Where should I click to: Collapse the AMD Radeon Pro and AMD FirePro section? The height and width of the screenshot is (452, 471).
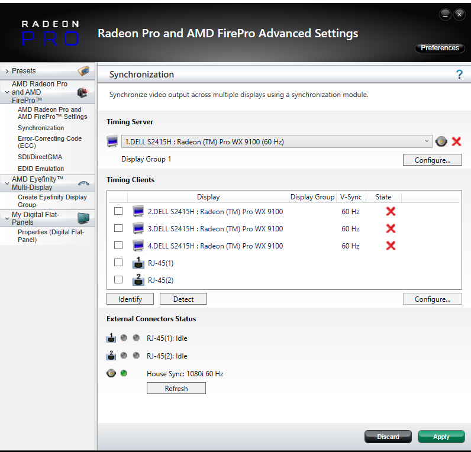click(x=7, y=92)
